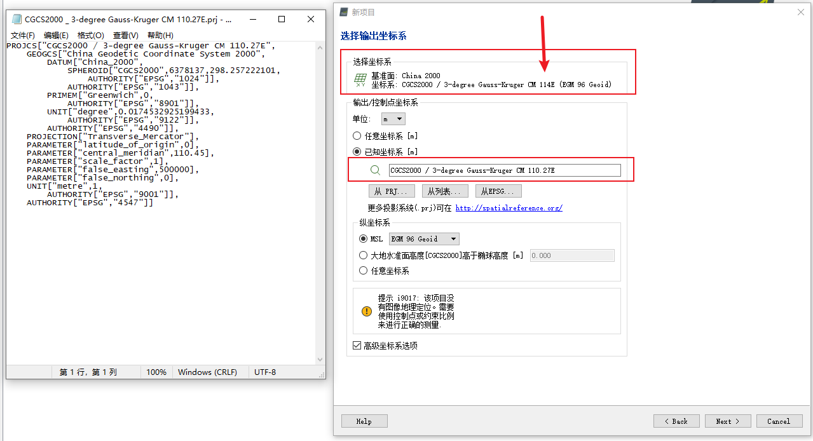Screen dimensions: 813x441
Task: Click the CGCS2000 coordinate system name field
Action: [x=505, y=170]
